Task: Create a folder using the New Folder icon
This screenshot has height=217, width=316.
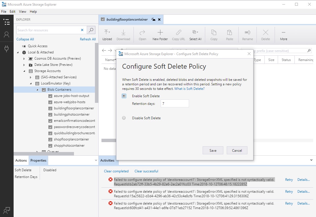Action: pos(160,34)
